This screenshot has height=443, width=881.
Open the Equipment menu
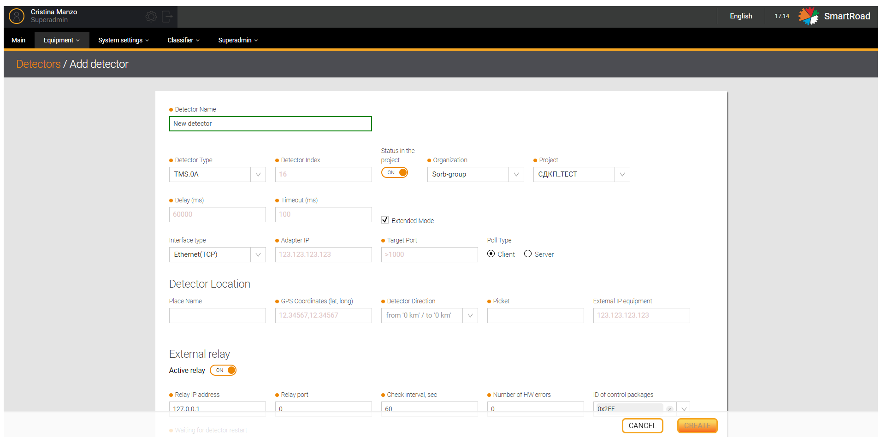pyautogui.click(x=62, y=40)
